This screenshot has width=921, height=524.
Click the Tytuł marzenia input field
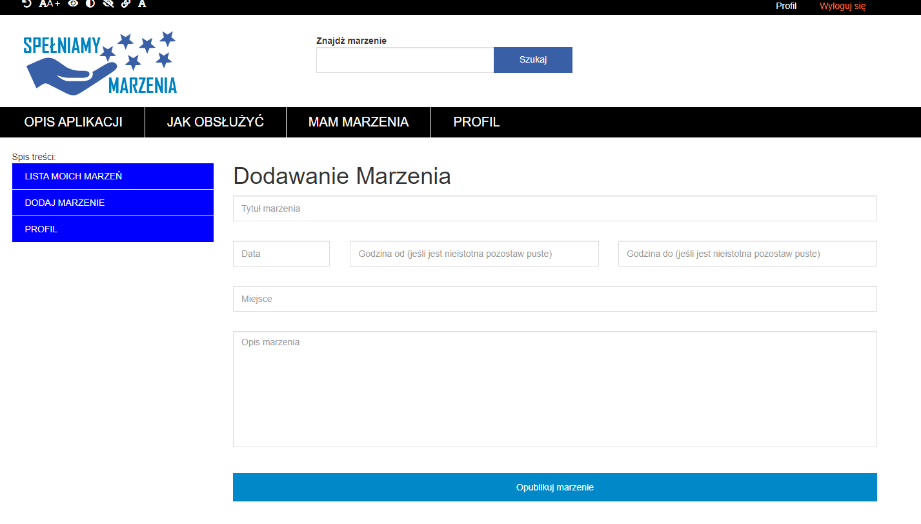[554, 208]
